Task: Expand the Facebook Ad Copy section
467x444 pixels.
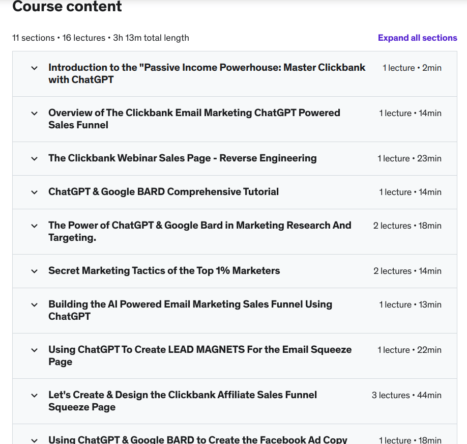Action: (34, 439)
